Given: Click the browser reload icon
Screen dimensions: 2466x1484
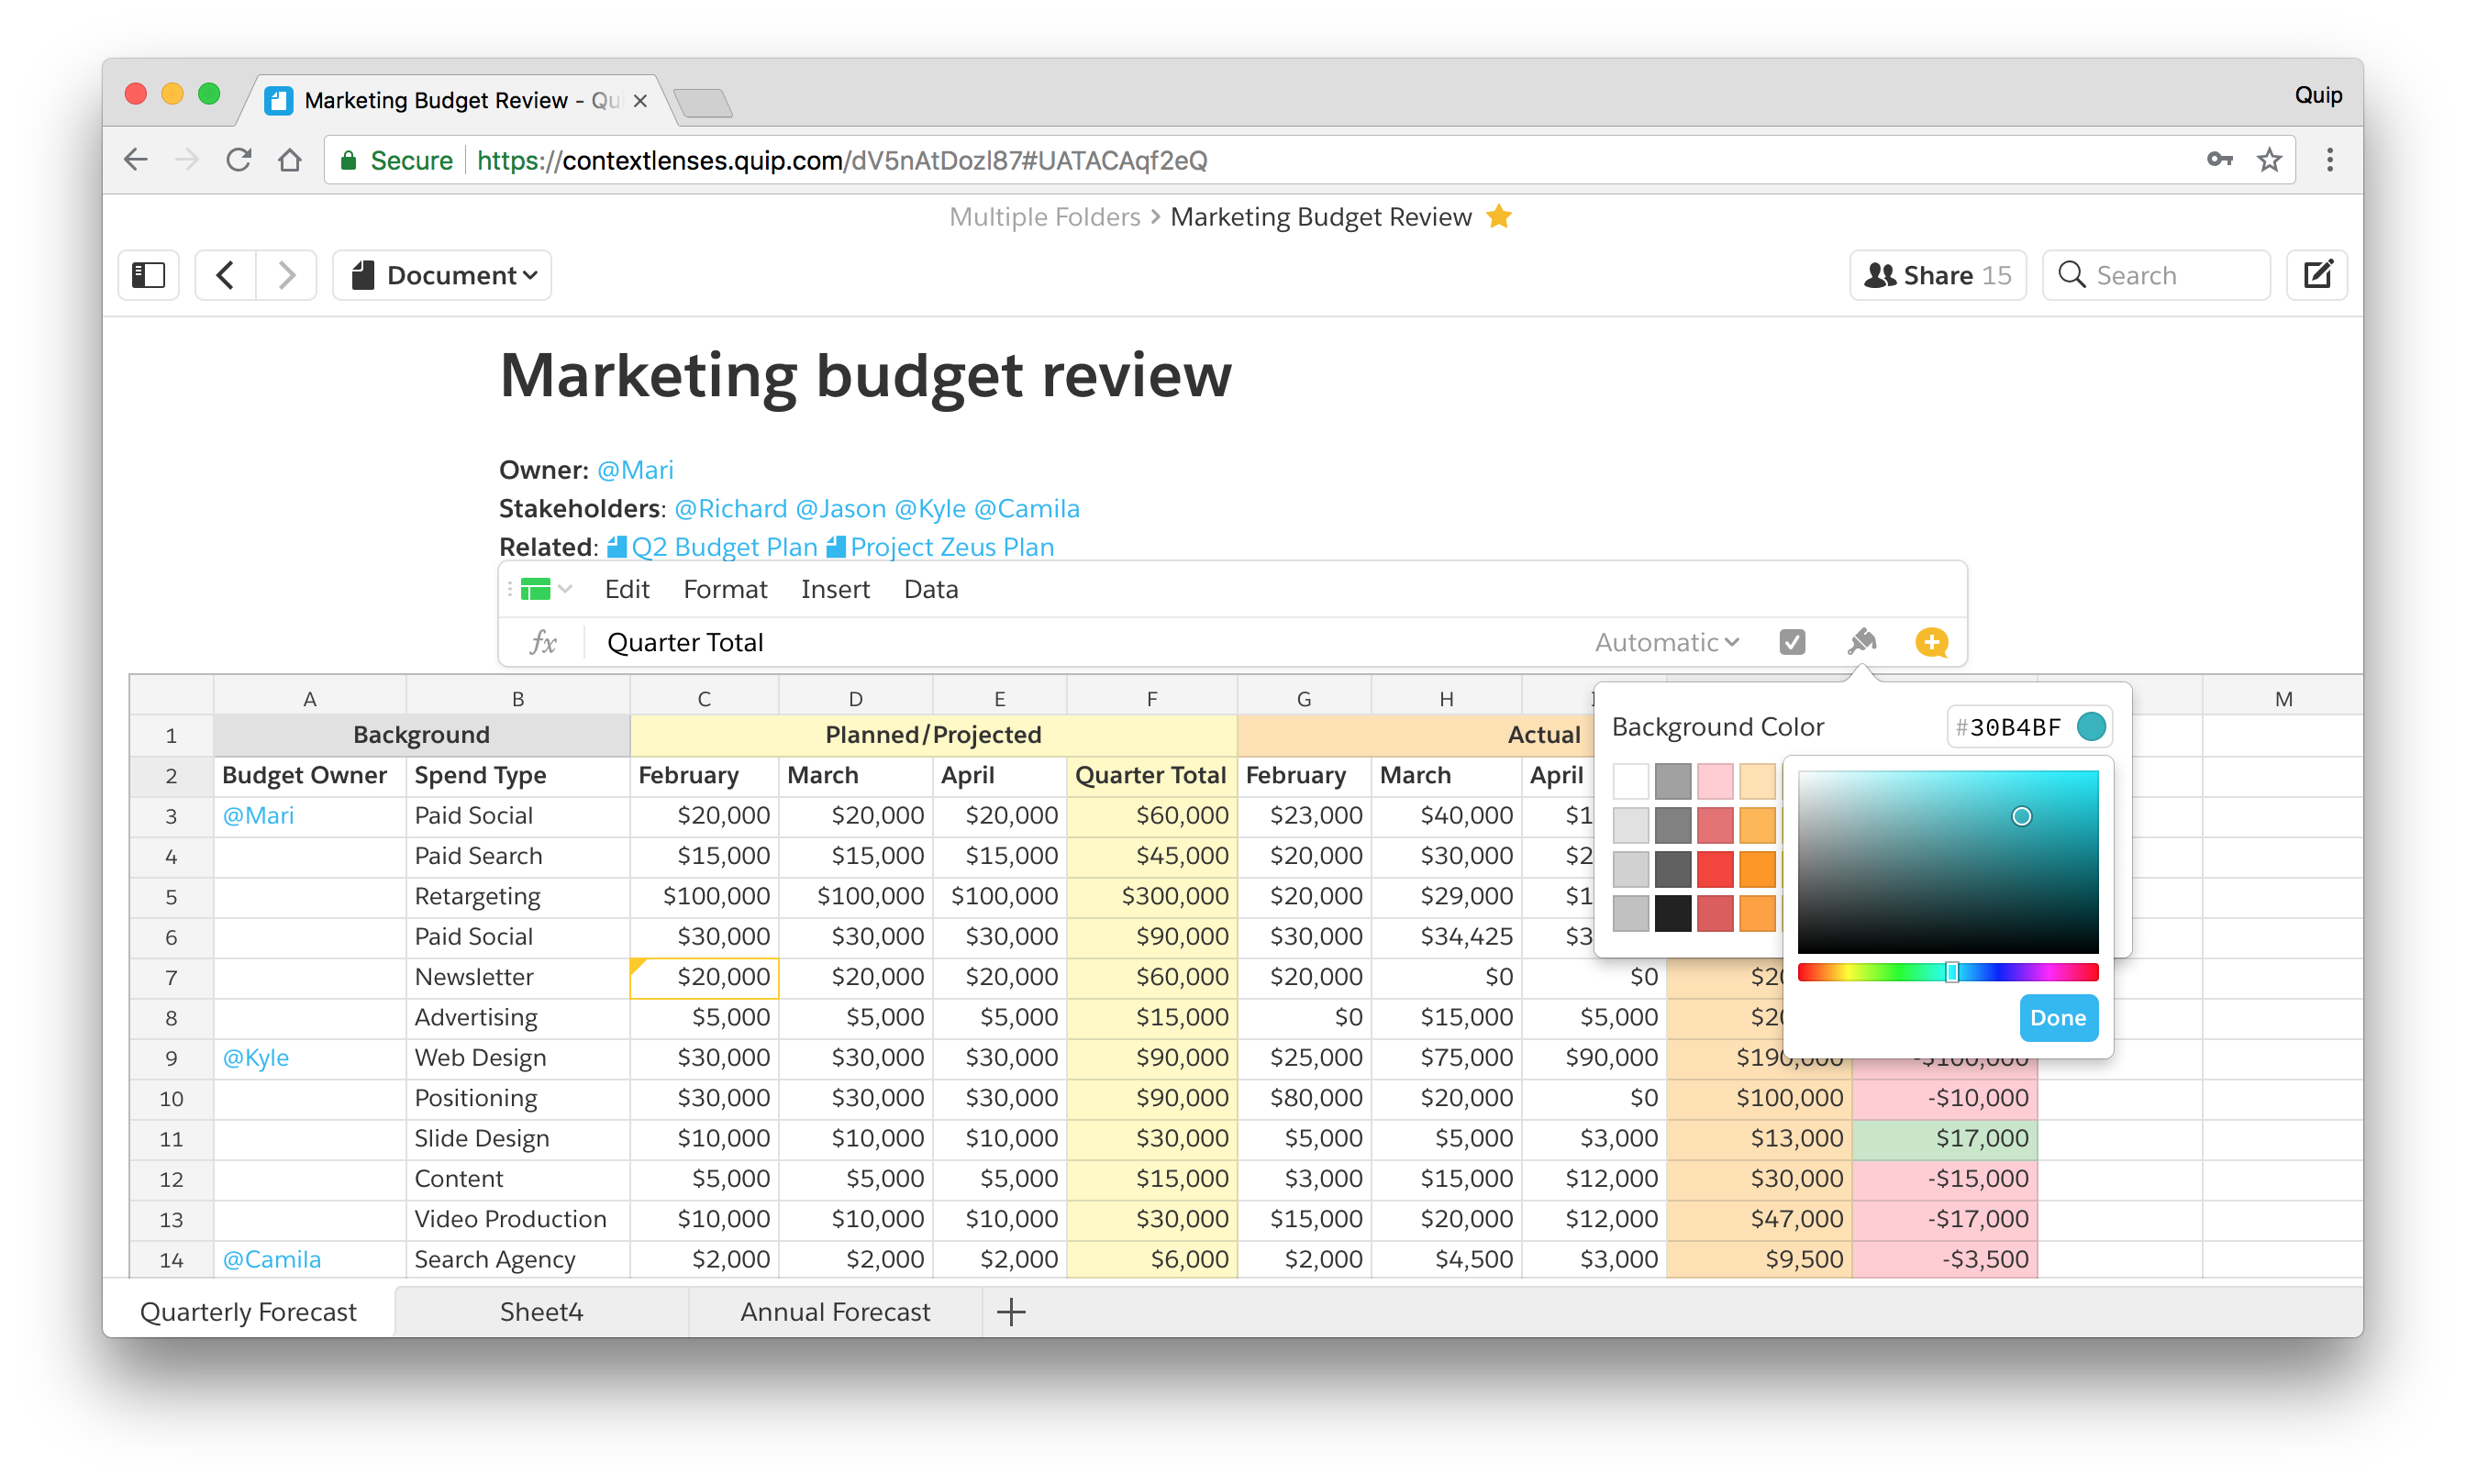Looking at the screenshot, I should click(x=238, y=160).
